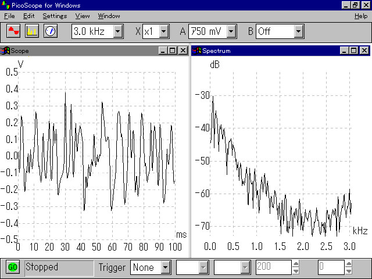Click the kHz axis label in Spectrum
The width and height of the screenshot is (372, 279).
(x=360, y=231)
